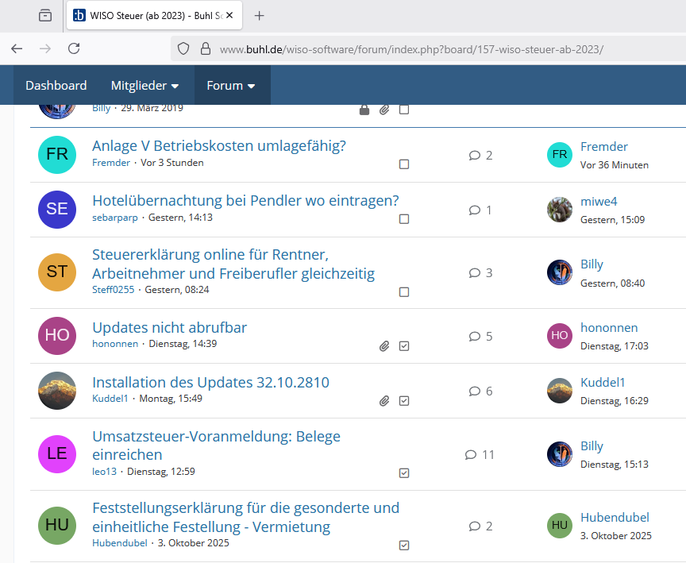Click the padlock site-info icon in address bar

tap(205, 48)
